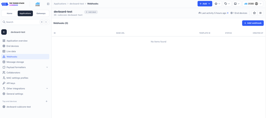Viewport: 266px width, 118px height.
Task: Click the Add webhook button
Action: [x=253, y=23]
